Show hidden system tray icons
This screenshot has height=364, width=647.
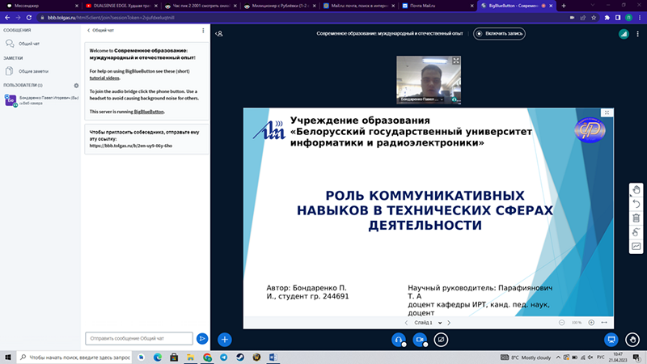[x=558, y=358]
